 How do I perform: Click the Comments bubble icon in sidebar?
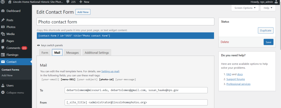[x=3, y=48]
